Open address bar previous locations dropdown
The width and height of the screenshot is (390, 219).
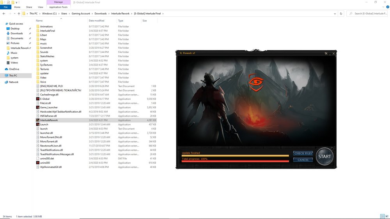335,14
